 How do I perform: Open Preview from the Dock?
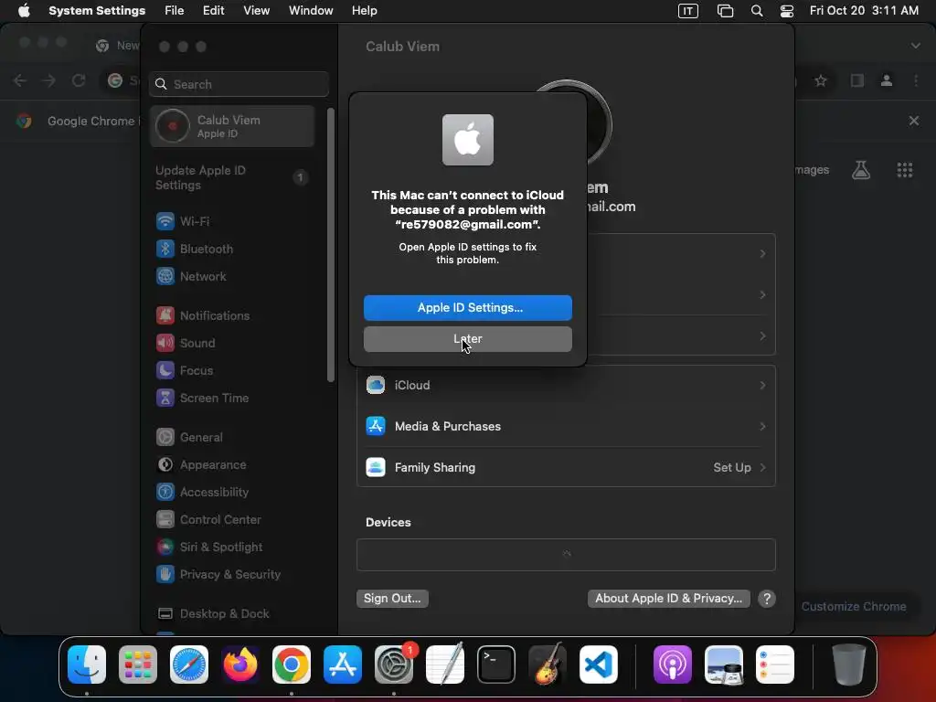click(724, 665)
